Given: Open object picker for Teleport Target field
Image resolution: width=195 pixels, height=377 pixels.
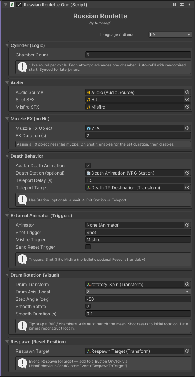Looking at the screenshot, I should tap(187, 187).
